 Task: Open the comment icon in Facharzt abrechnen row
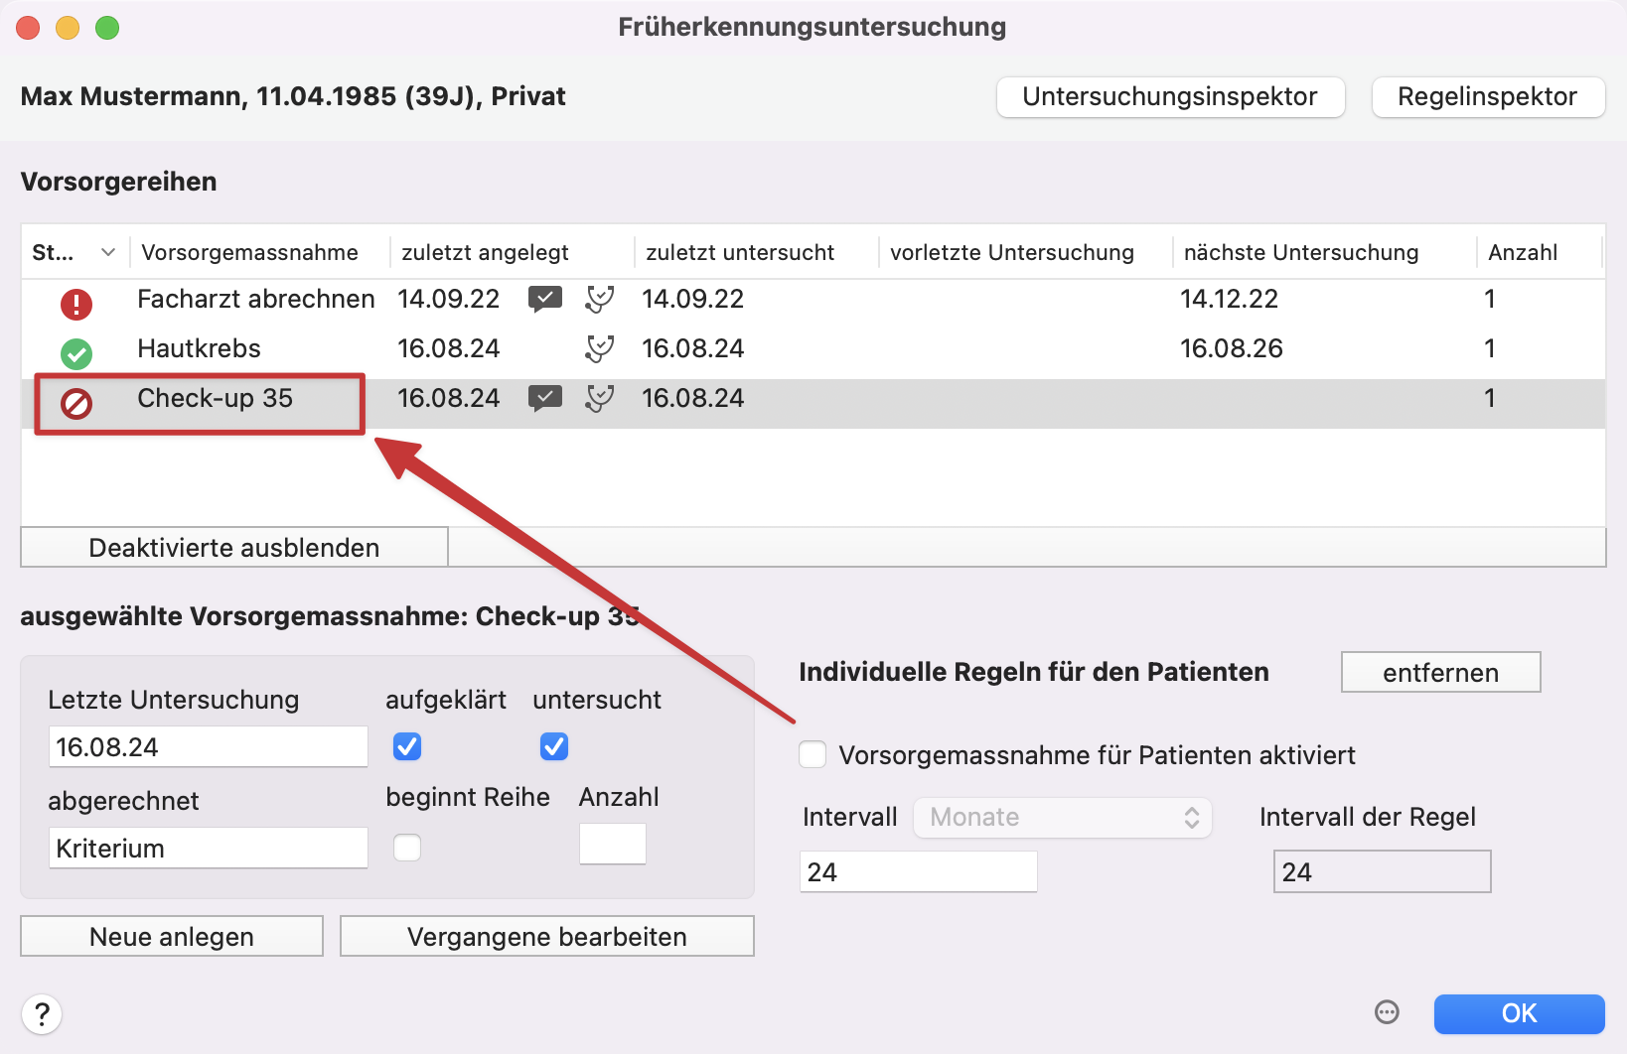click(x=545, y=299)
